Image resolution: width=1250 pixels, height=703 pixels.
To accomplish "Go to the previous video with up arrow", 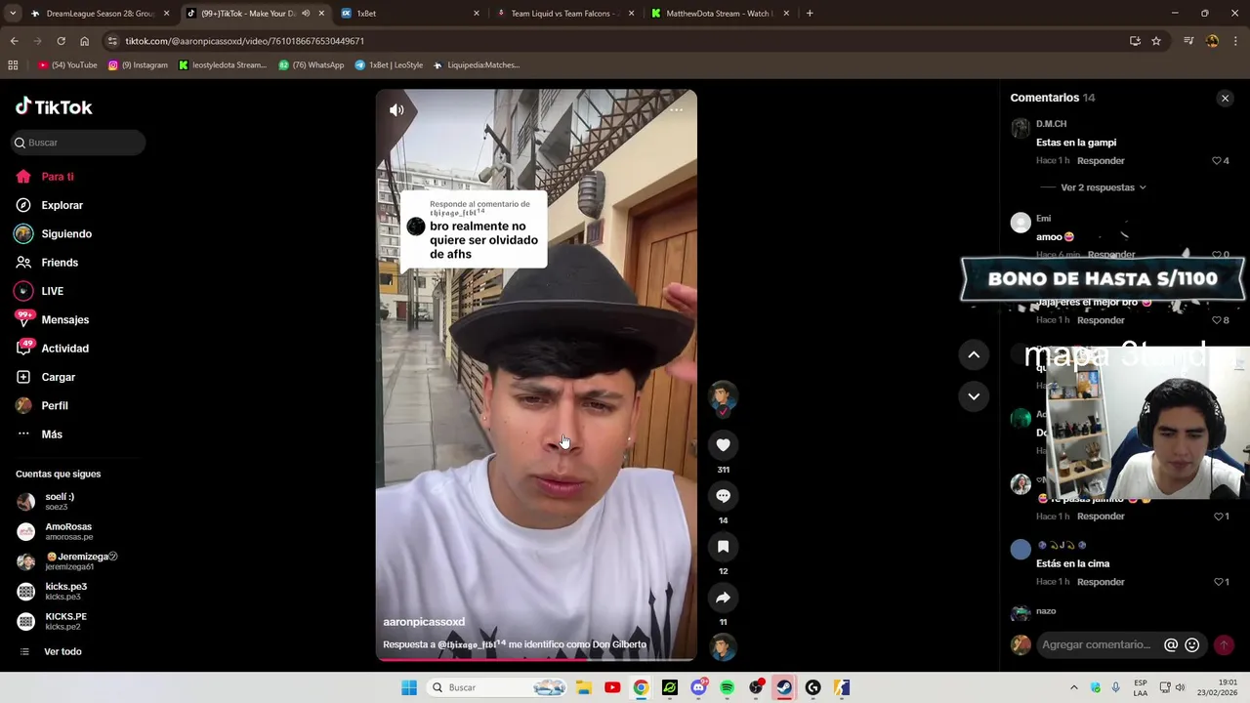I will click(974, 354).
